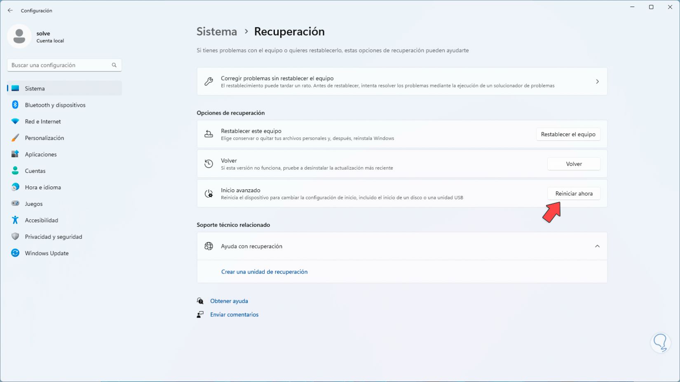Minimize the Configuración window
Image resolution: width=680 pixels, height=382 pixels.
(632, 7)
